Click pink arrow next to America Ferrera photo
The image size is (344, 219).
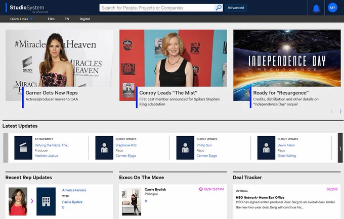[32, 201]
